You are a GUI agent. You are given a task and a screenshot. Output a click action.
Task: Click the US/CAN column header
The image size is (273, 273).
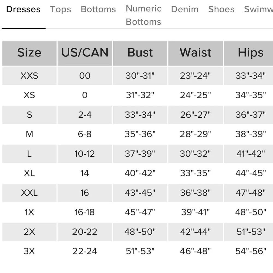(85, 53)
